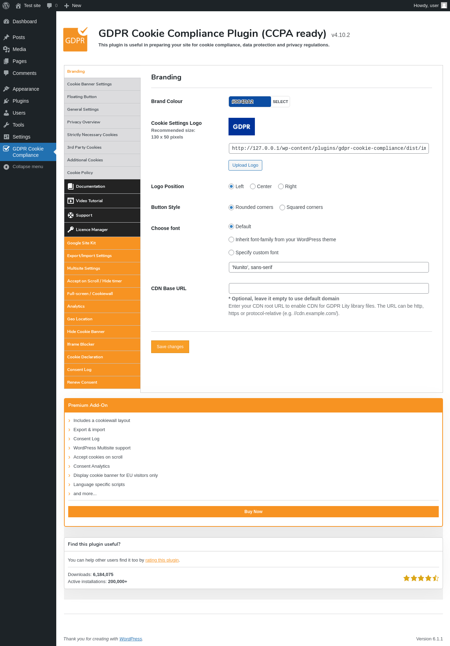Click the Posts pin icon
450x646 pixels.
6,37
